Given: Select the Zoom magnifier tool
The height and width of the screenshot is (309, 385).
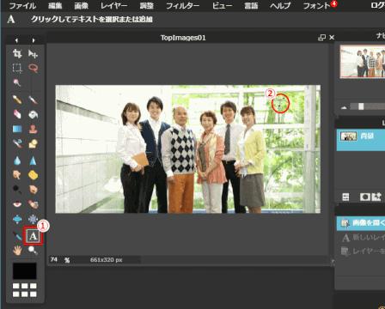Looking at the screenshot, I should pyautogui.click(x=33, y=251).
